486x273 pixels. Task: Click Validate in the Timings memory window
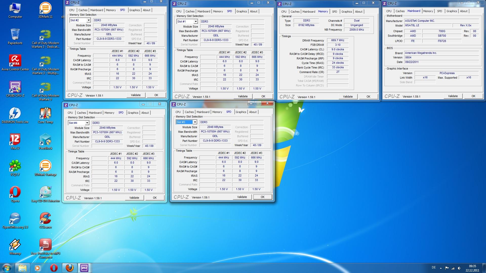[x=348, y=97]
